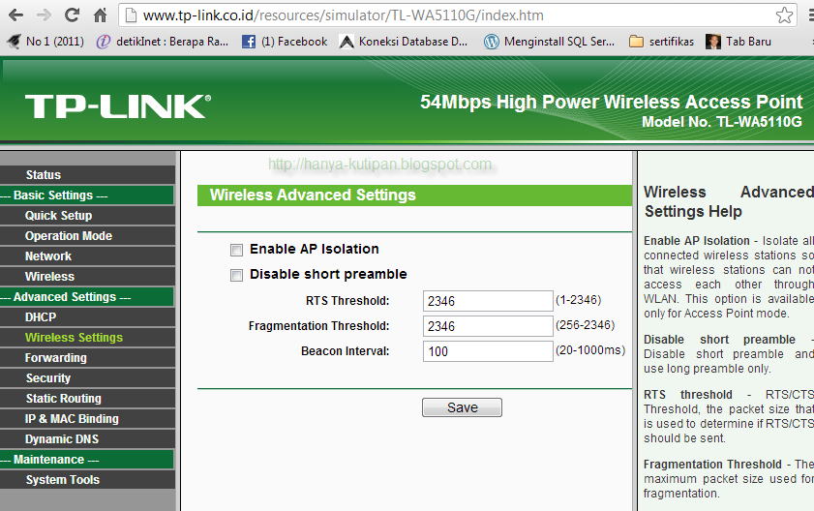Reload the page with the refresh icon
814x511 pixels.
pyautogui.click(x=72, y=15)
